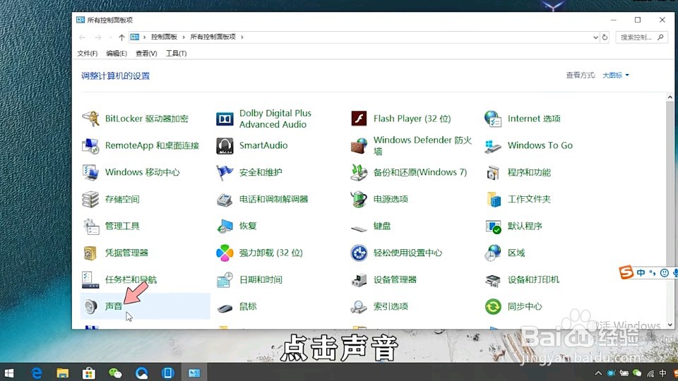The width and height of the screenshot is (678, 381).
Task: Click the refresh button beside address bar
Action: [x=605, y=37]
